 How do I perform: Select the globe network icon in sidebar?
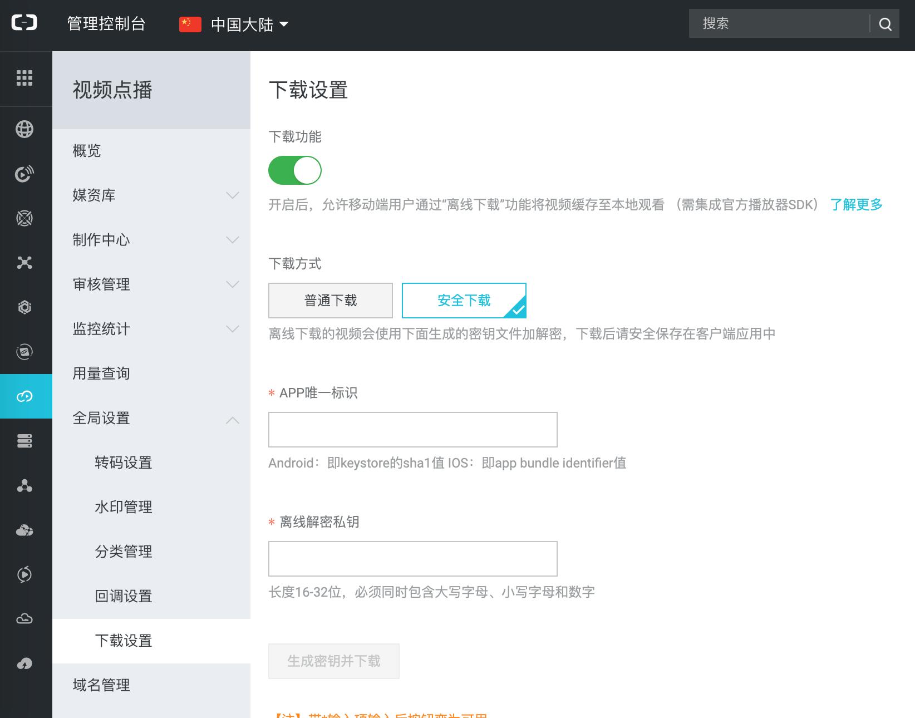[25, 129]
